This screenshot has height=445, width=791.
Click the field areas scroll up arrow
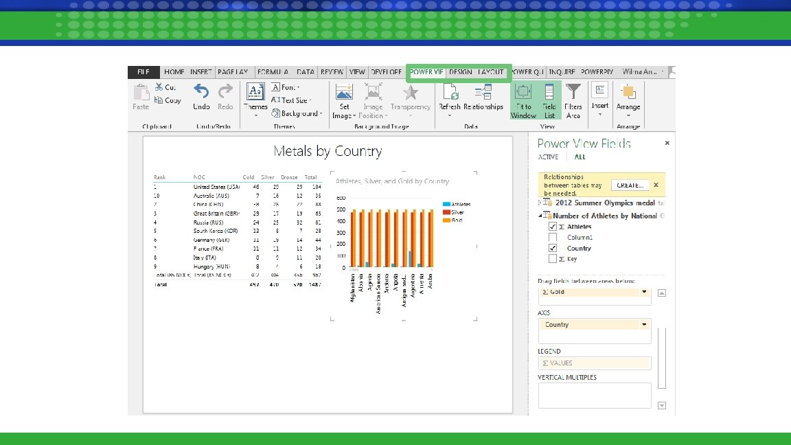tap(662, 293)
